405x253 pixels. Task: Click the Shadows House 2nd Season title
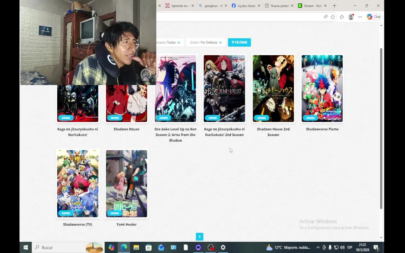[273, 132]
